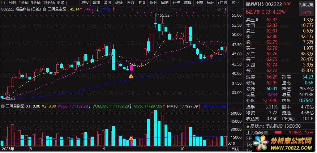Click the month 10 marker on time axis

coord(182,149)
